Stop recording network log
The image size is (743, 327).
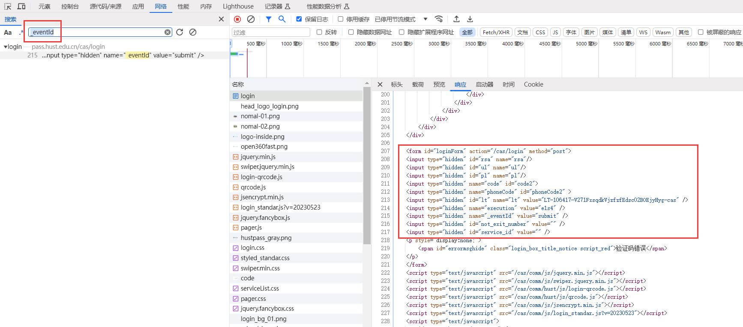click(x=237, y=19)
